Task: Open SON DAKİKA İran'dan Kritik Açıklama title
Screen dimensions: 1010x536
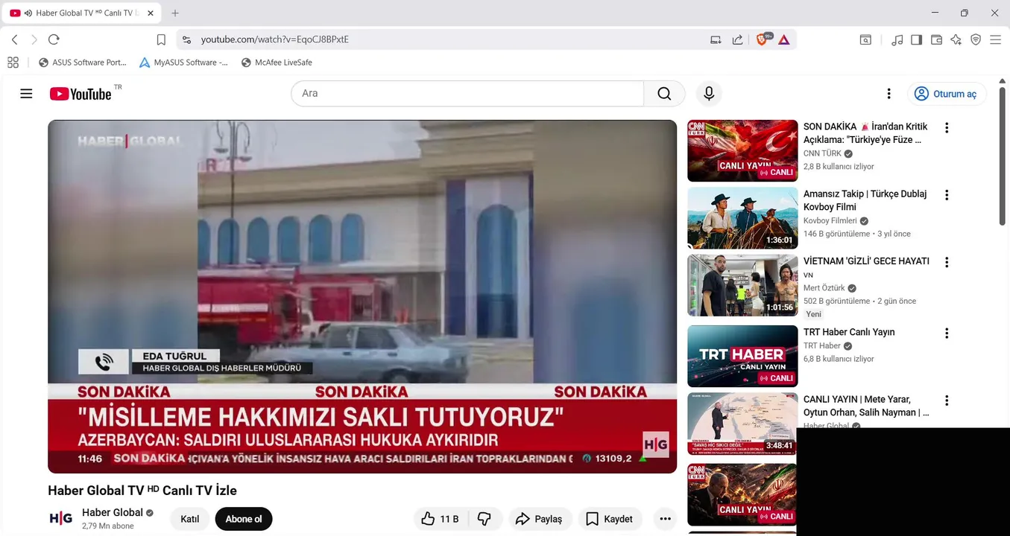Action: (x=865, y=133)
